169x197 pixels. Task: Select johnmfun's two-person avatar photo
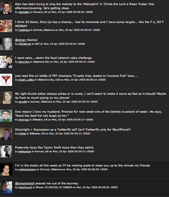[6, 62]
